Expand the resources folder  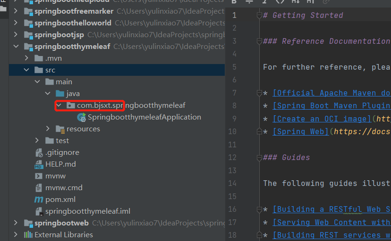pyautogui.click(x=48, y=129)
